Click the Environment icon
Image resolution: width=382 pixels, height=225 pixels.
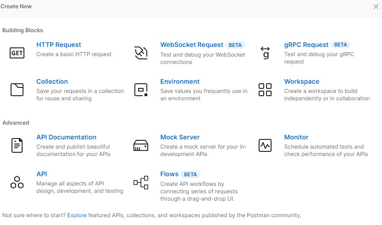(x=141, y=90)
